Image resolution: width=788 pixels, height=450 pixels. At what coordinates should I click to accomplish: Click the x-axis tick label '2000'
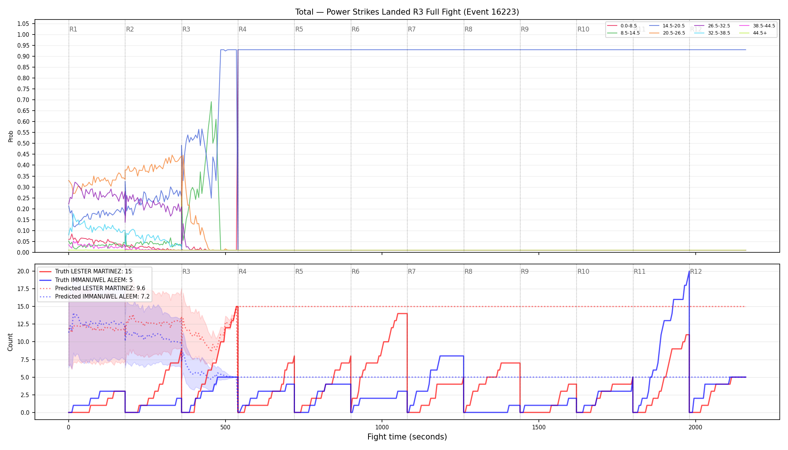tap(695, 427)
